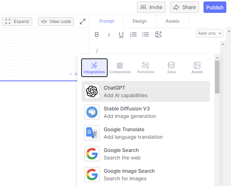Choose Google Image Search integration
The width and height of the screenshot is (231, 186).
146,175
